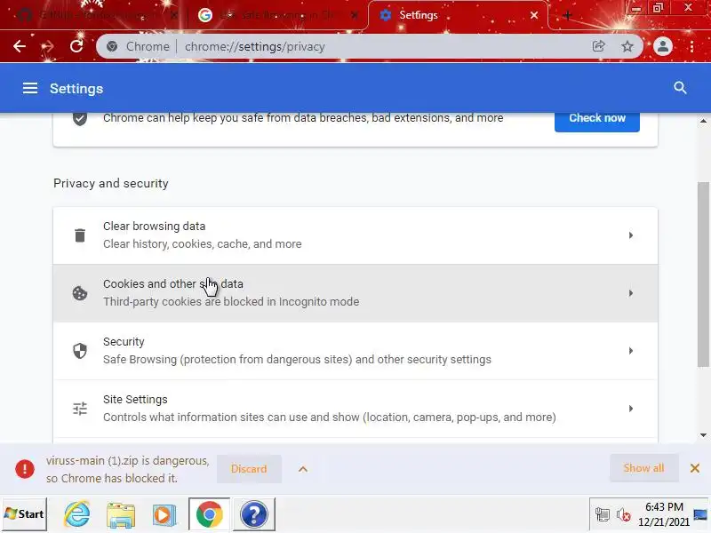Viewport: 711px width, 533px height.
Task: Click the red danger warning icon
Action: click(x=25, y=469)
